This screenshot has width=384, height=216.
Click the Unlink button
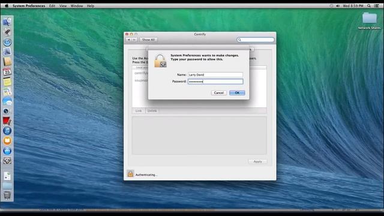click(x=152, y=110)
